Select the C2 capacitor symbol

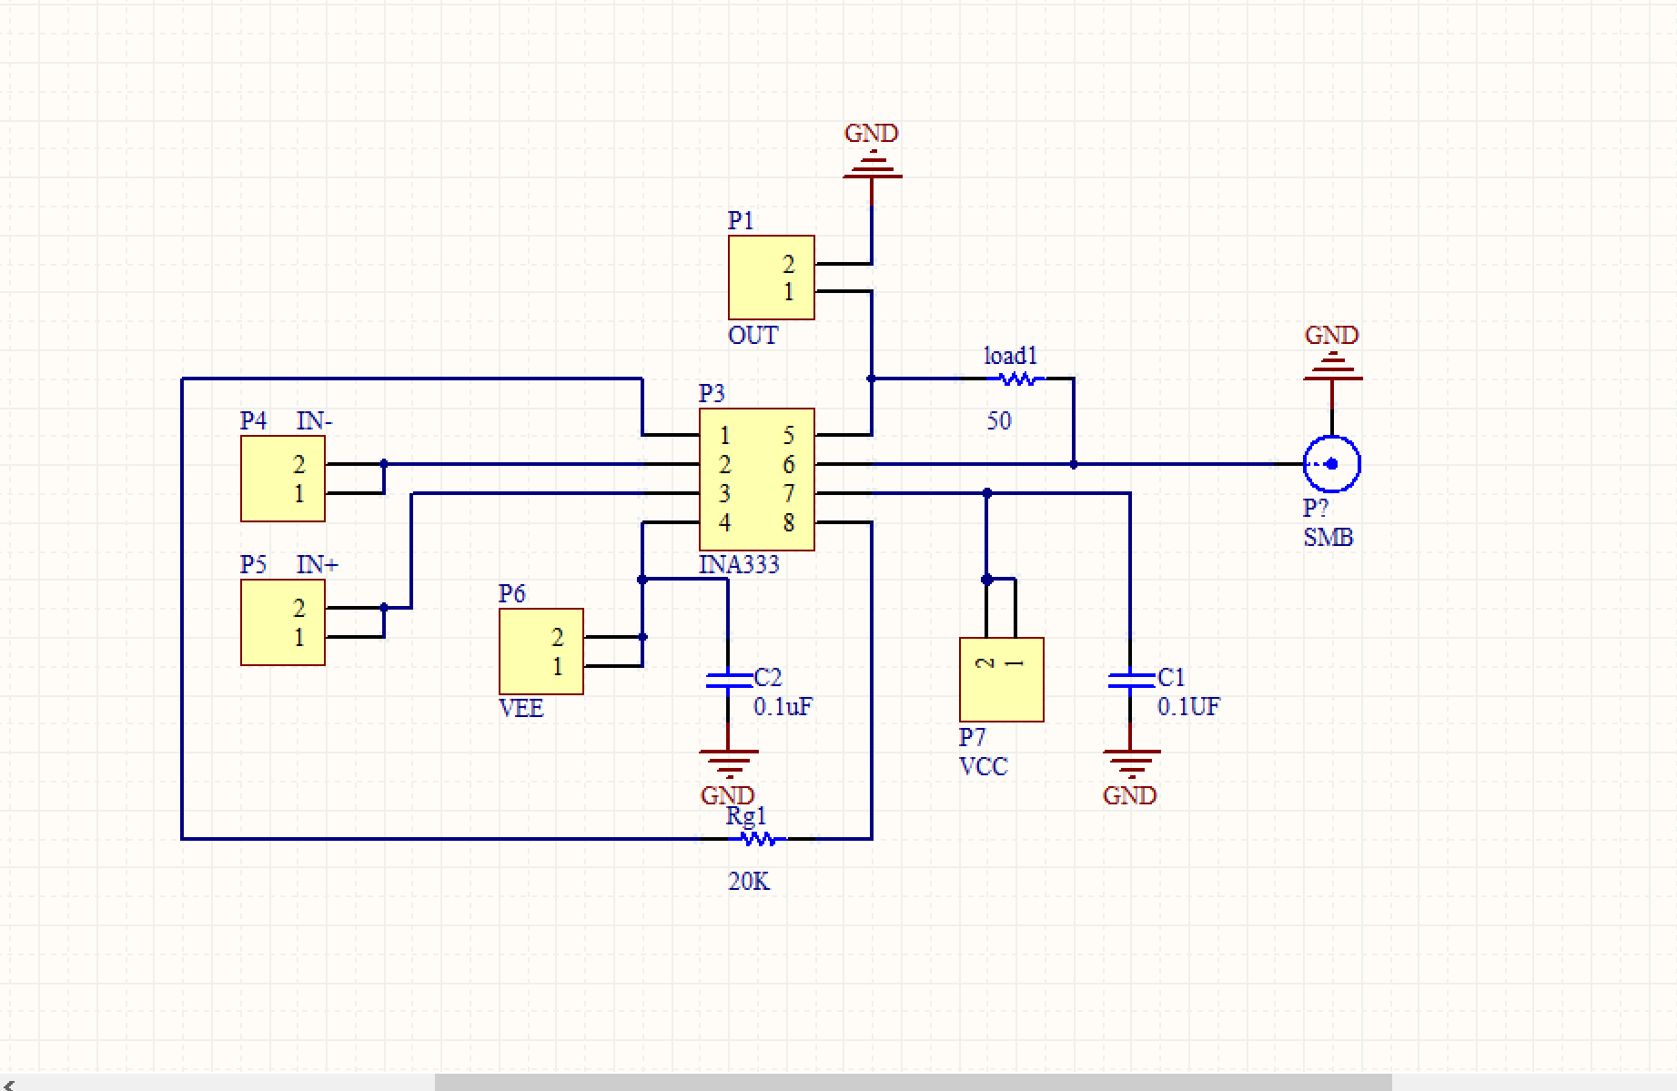(728, 680)
